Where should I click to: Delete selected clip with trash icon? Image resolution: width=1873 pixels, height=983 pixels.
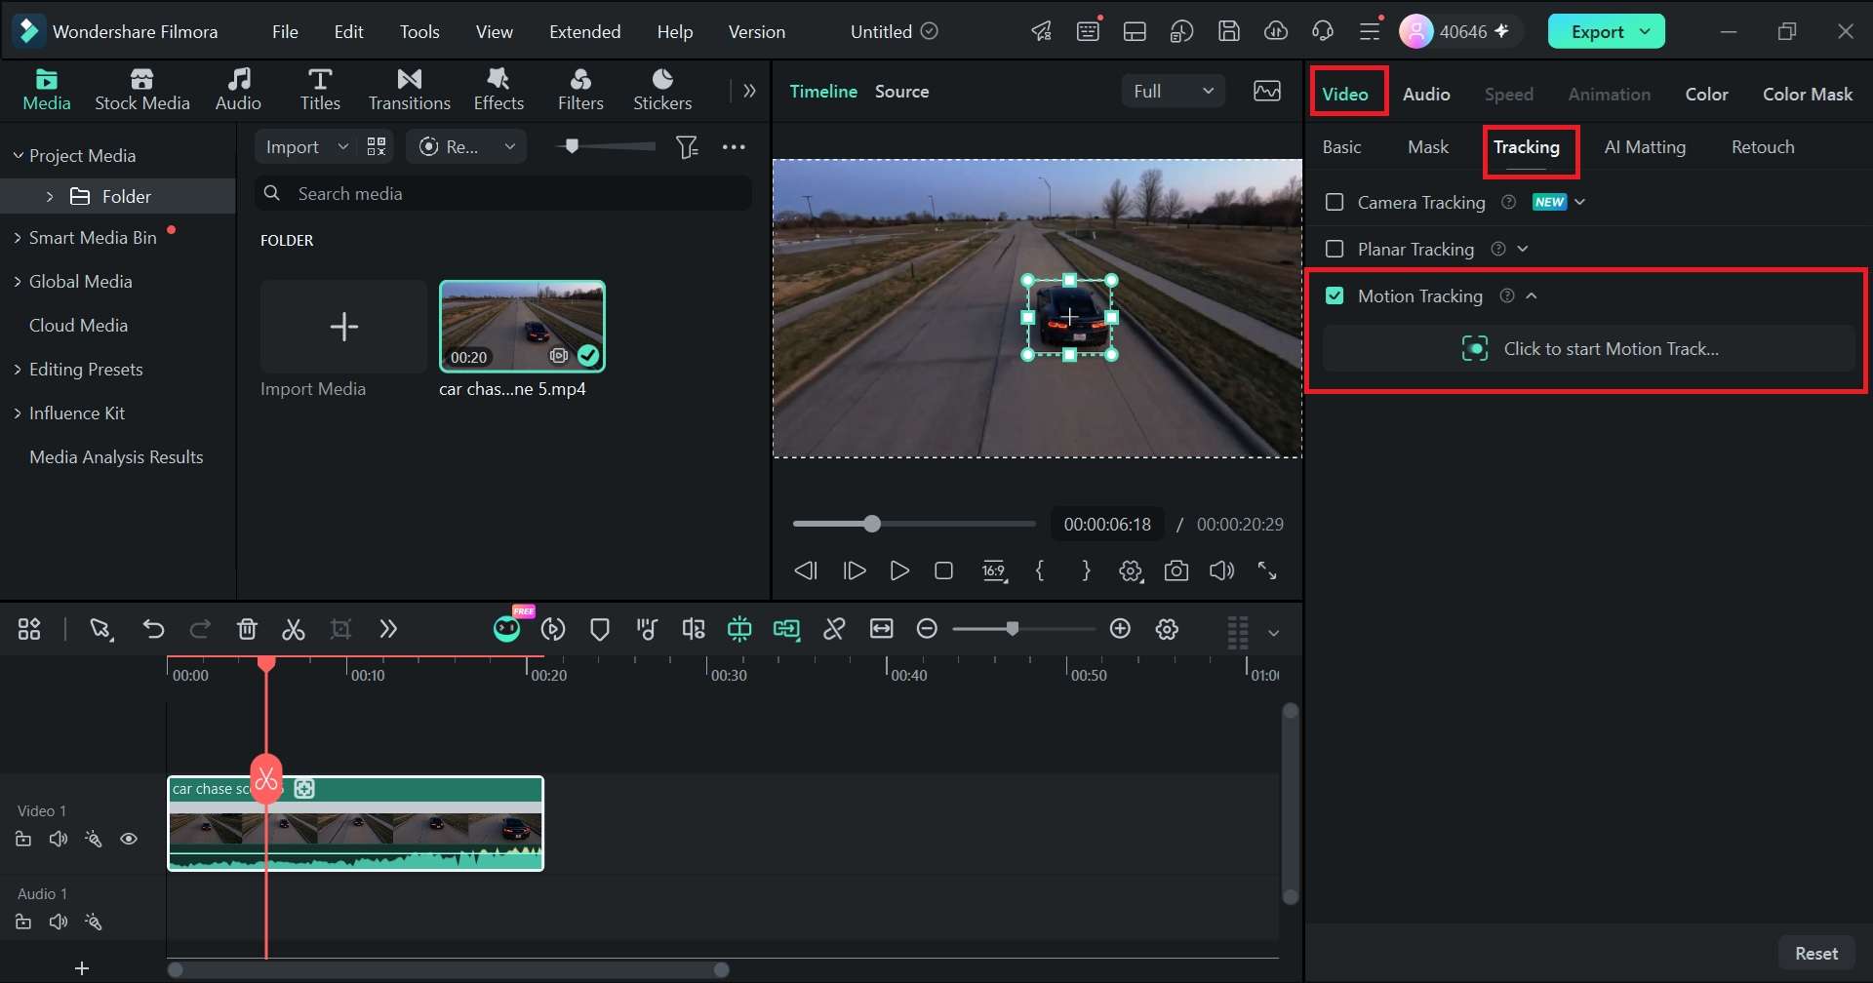pyautogui.click(x=247, y=630)
